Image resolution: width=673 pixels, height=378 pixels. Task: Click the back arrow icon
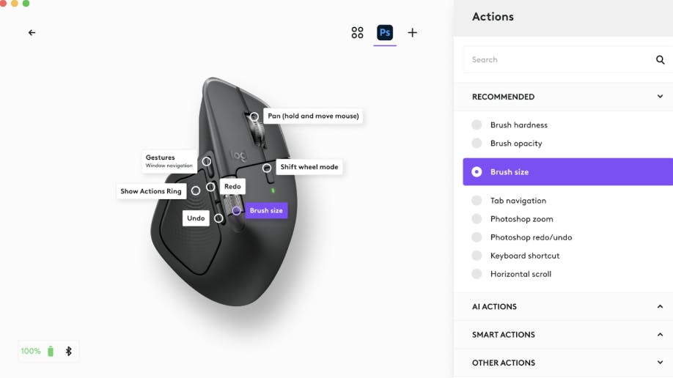click(x=32, y=32)
